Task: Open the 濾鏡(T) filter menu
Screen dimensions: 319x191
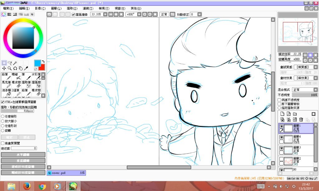Action: [88, 8]
